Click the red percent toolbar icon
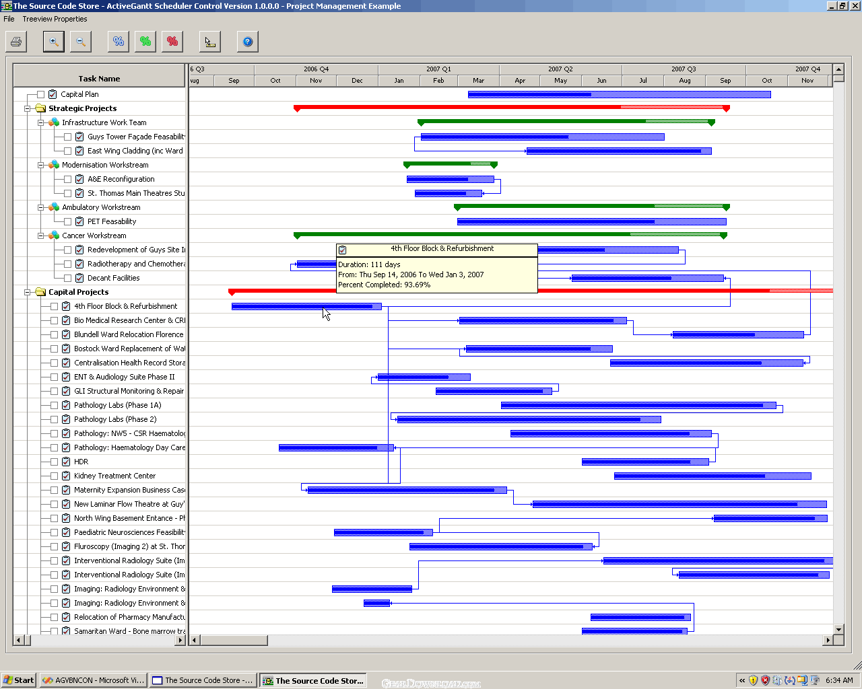This screenshot has width=862, height=689. [x=172, y=42]
